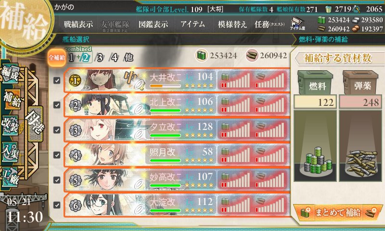Screen dimensions: 385x231
Task: Click the まとめて補給 resupply all button
Action: click(x=338, y=212)
